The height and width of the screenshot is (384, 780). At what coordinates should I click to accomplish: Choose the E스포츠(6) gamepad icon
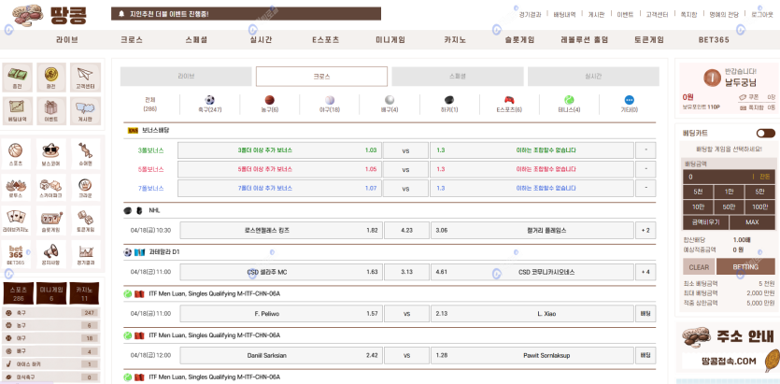coord(508,101)
